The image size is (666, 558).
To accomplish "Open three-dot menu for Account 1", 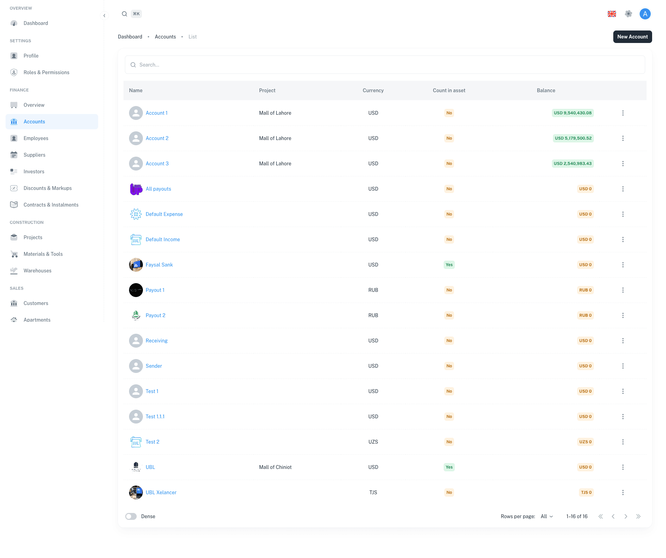I will 623,113.
